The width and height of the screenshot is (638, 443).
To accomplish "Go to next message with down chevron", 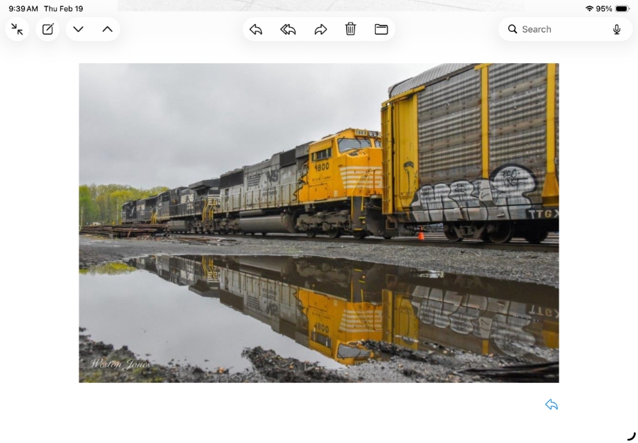I will pos(78,29).
